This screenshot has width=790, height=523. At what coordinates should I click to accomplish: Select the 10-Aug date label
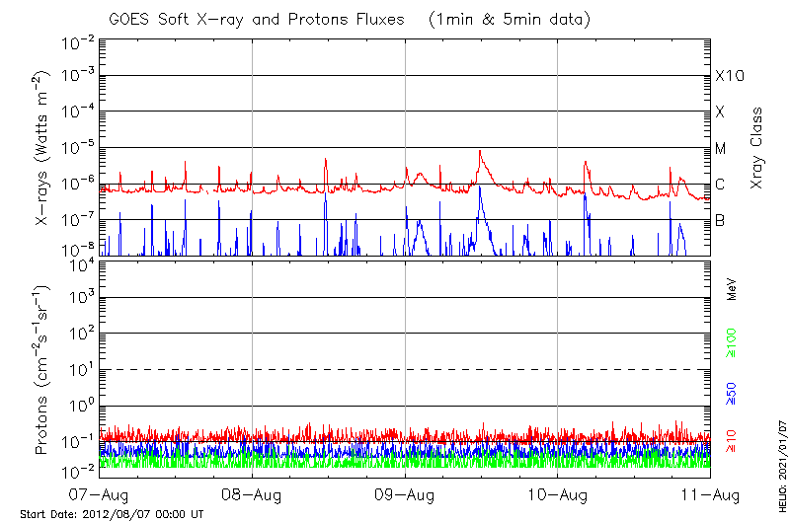558,493
